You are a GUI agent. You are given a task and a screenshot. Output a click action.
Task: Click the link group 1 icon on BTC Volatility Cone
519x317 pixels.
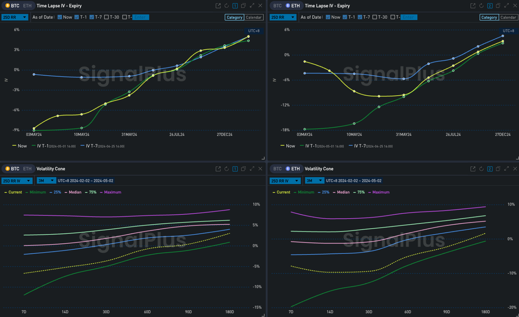pyautogui.click(x=235, y=169)
